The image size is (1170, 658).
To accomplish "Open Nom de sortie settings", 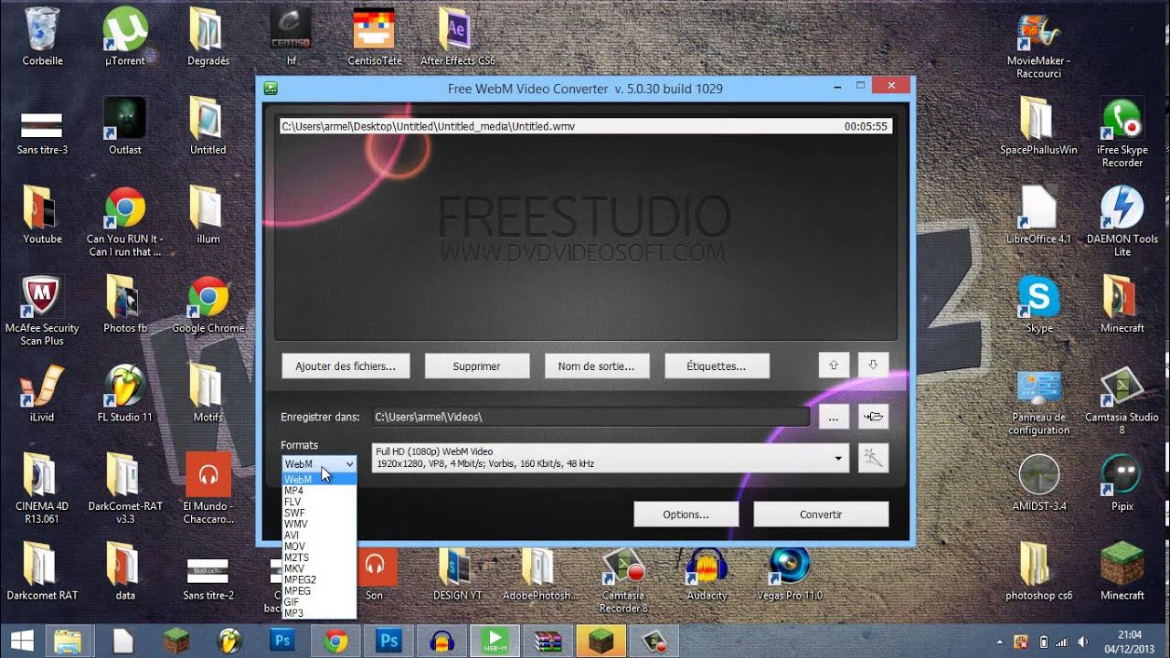I will tap(596, 366).
